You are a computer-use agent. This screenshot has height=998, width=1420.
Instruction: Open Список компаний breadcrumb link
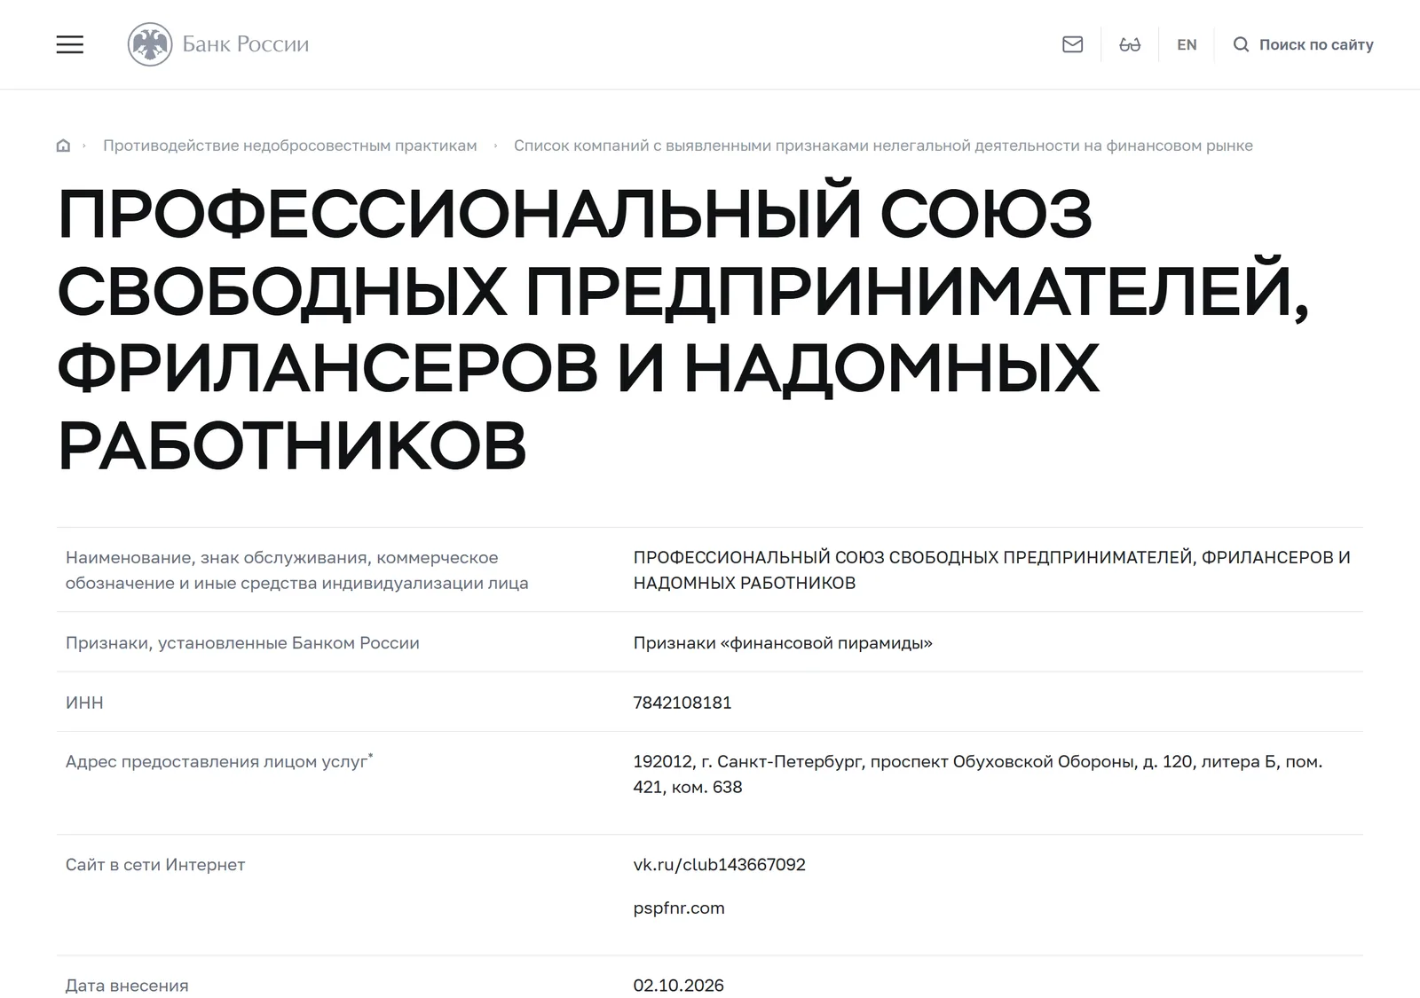(x=883, y=145)
